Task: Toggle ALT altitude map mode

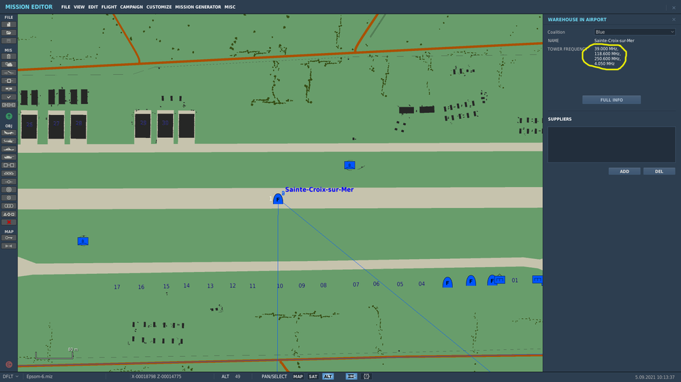Action: (x=328, y=377)
